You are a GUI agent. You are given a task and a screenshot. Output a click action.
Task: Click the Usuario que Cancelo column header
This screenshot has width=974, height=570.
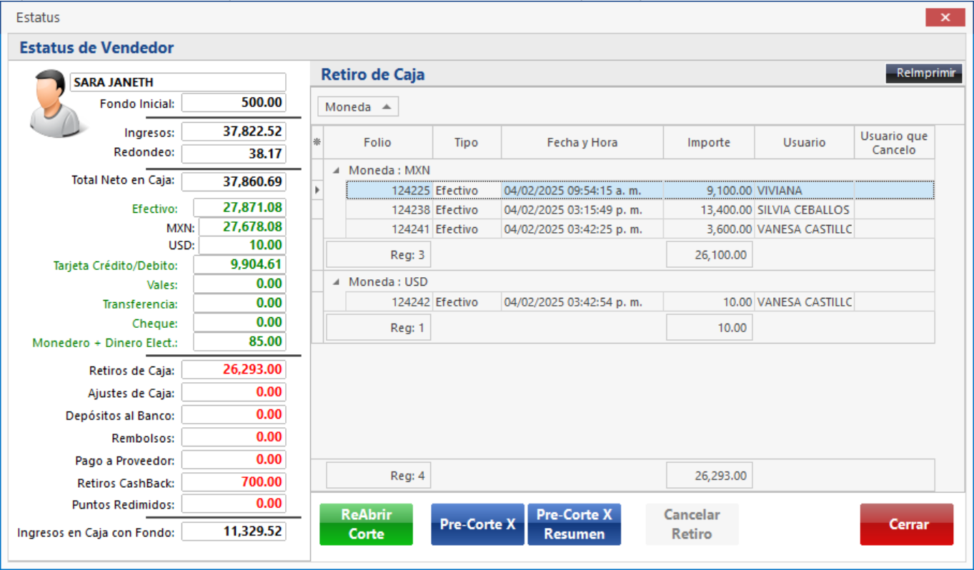tap(893, 142)
